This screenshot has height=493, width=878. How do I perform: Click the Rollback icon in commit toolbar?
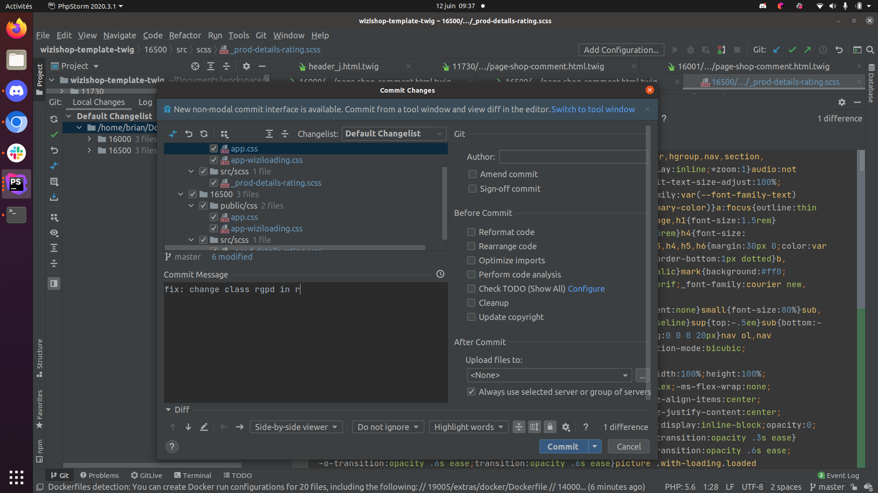[x=188, y=134]
